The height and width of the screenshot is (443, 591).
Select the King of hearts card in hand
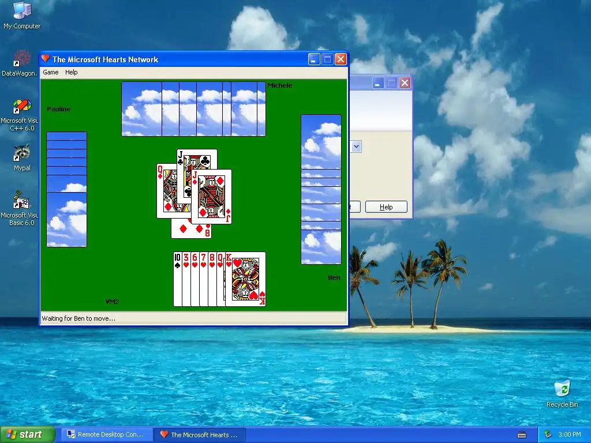point(245,279)
